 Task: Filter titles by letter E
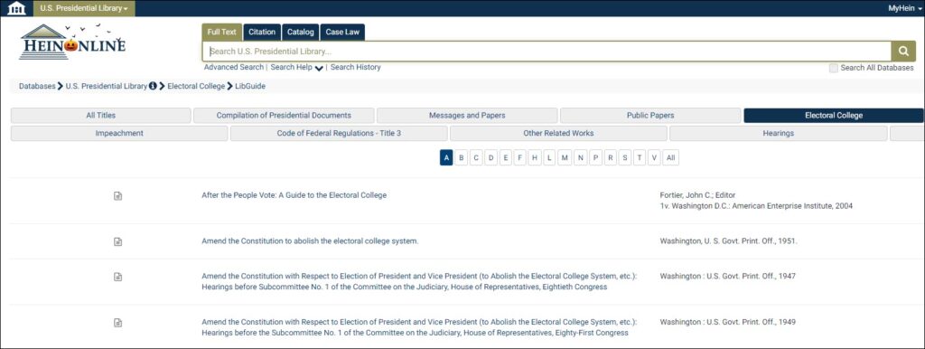tap(506, 158)
